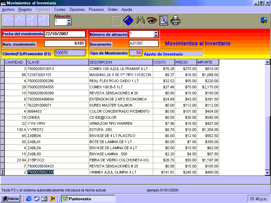Click the Documento field containing AJI1001

[144, 43]
